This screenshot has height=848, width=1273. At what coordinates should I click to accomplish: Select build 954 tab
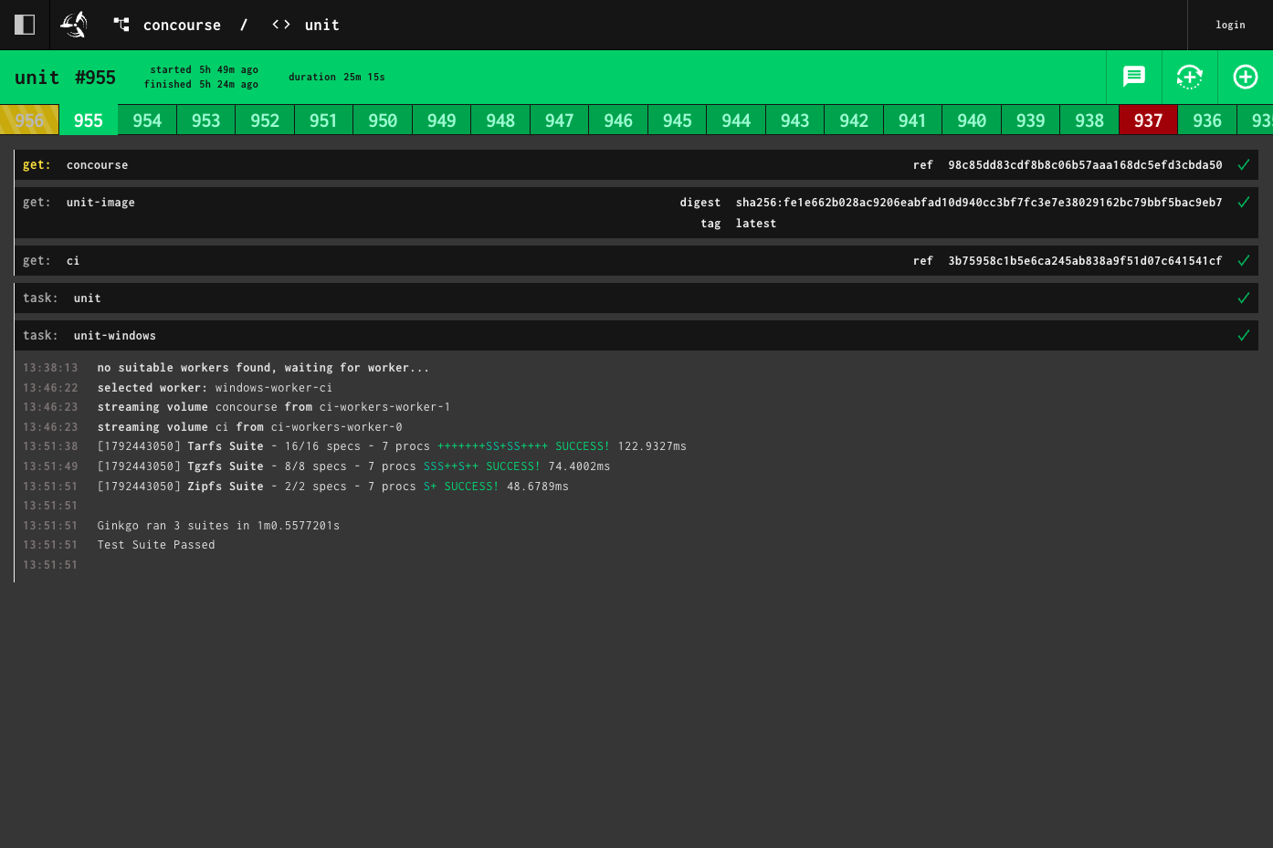(x=147, y=120)
